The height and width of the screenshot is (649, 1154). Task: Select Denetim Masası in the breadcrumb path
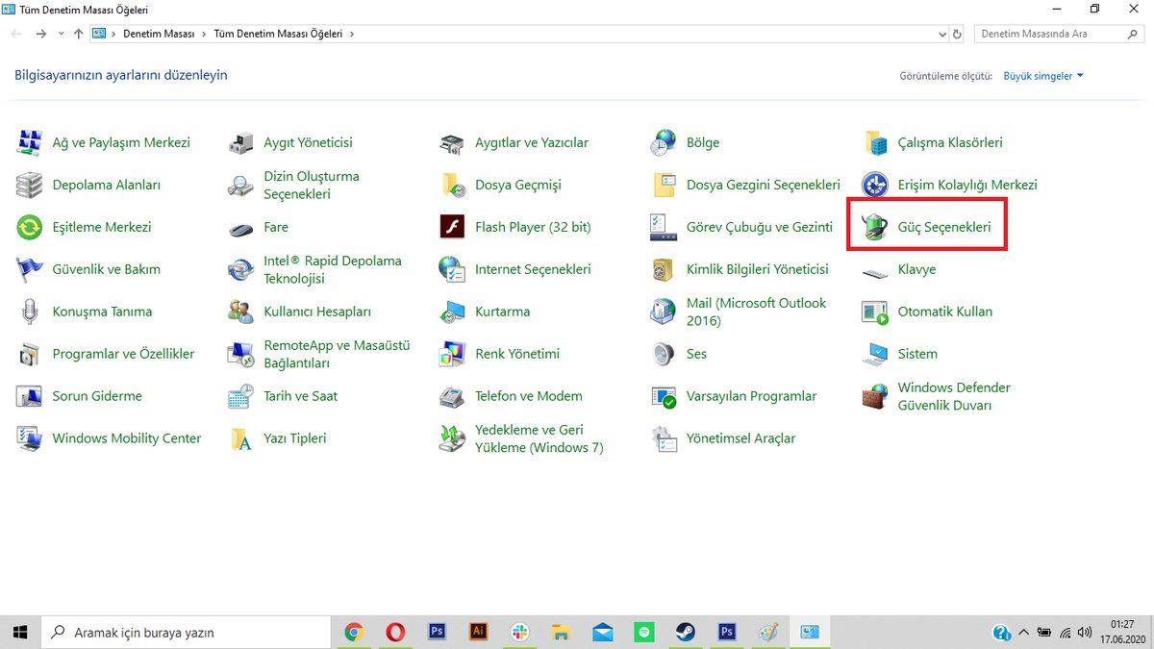[x=159, y=34]
